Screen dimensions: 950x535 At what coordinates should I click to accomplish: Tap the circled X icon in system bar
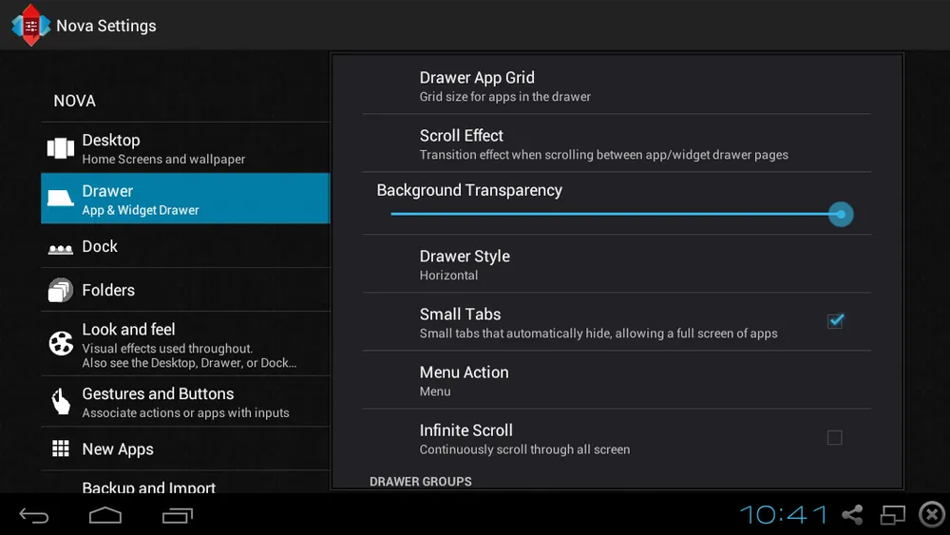[932, 515]
